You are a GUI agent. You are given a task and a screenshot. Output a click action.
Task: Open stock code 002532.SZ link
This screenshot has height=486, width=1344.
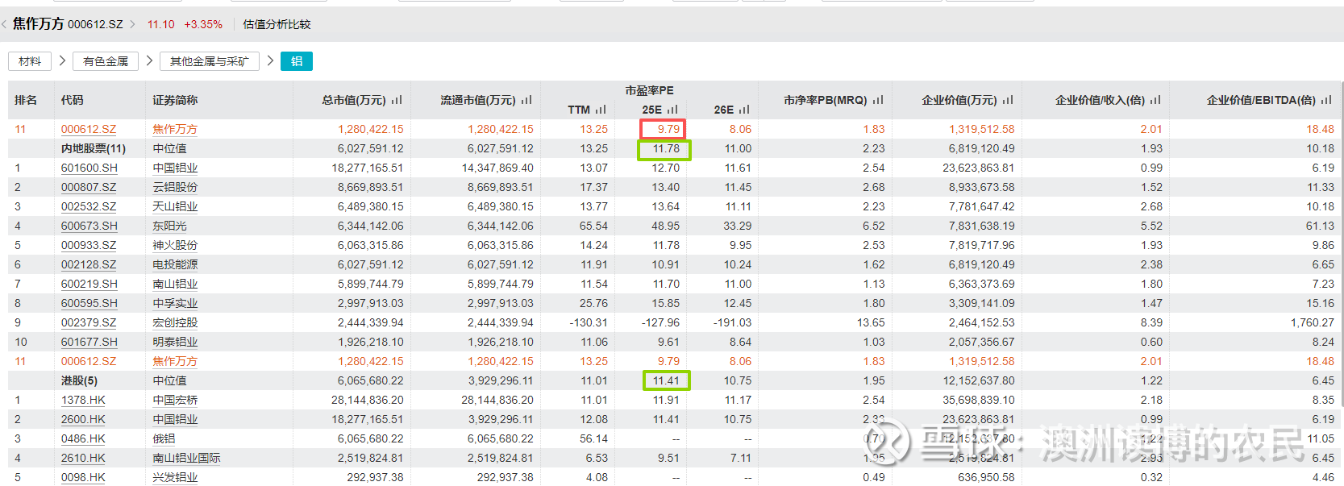pos(89,206)
